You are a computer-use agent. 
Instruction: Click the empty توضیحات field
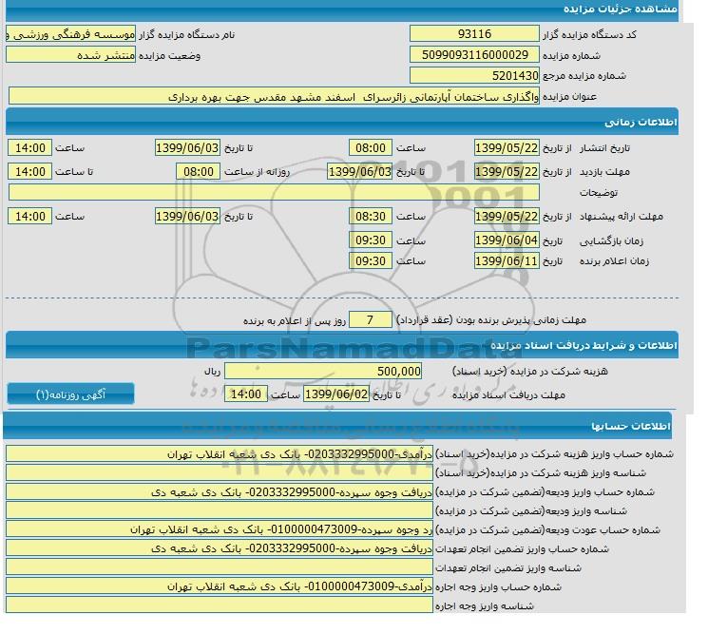coord(274,192)
